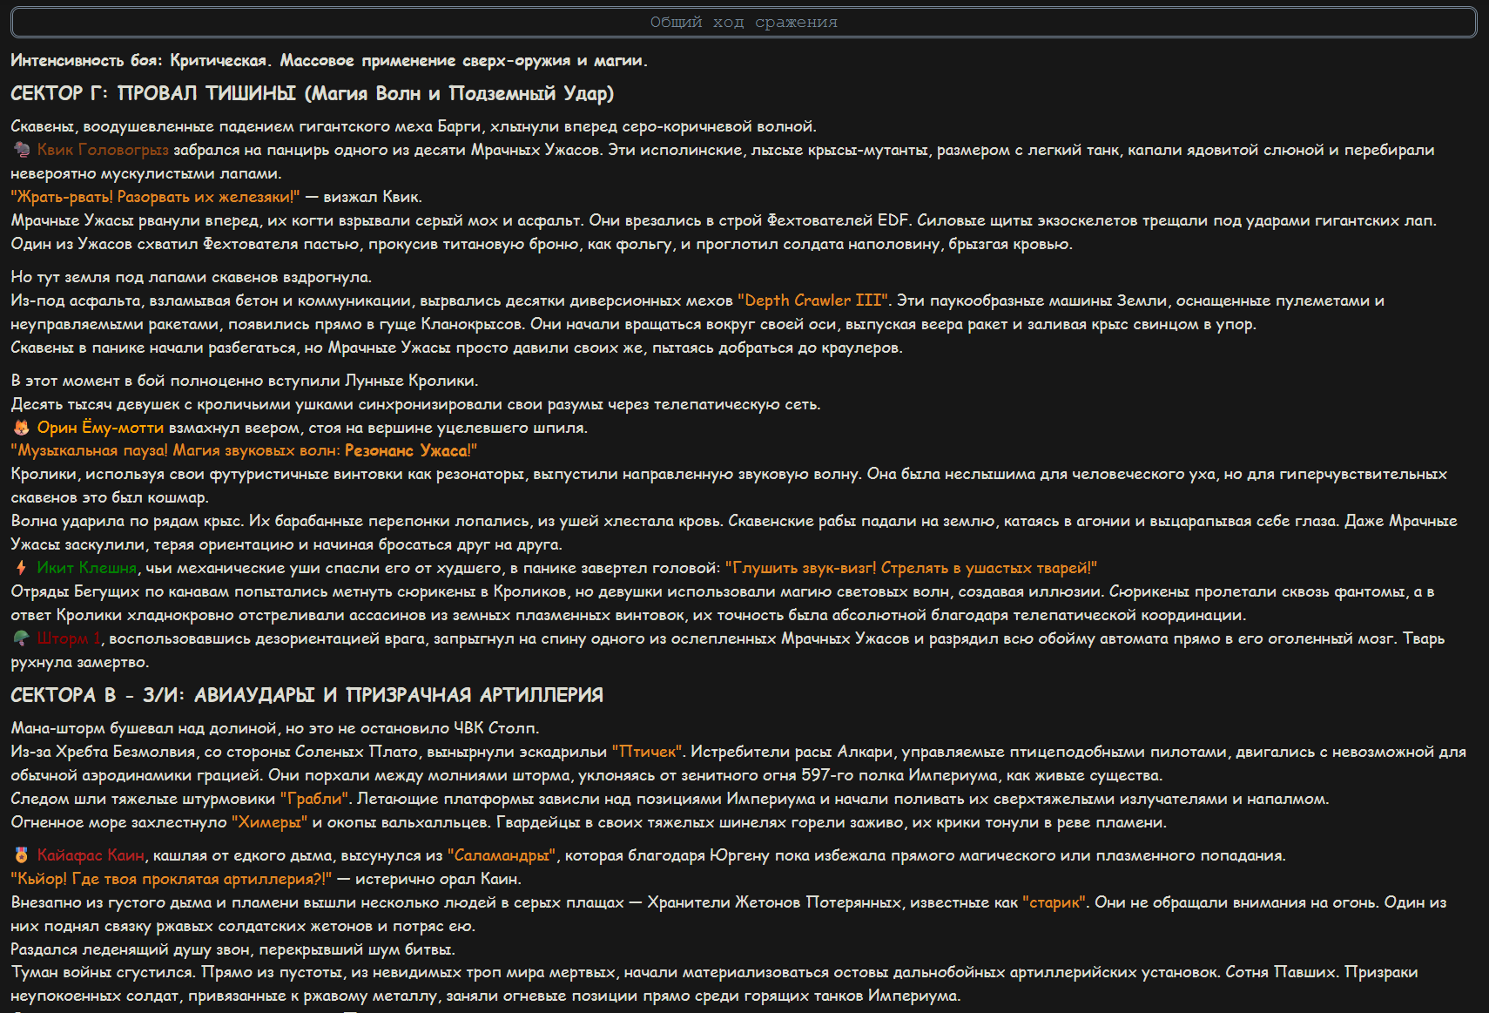
Task: Click the medal icon beside Кайафас Каин
Action: pos(22,855)
